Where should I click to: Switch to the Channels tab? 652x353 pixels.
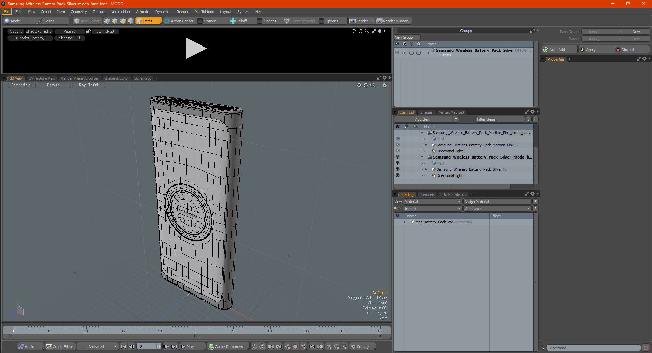[427, 194]
